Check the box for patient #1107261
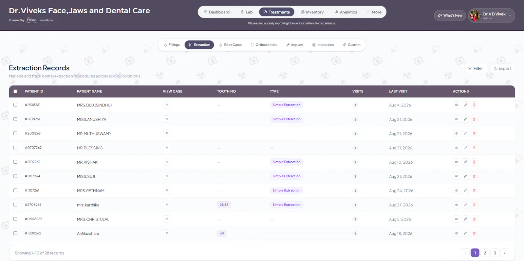Image resolution: width=524 pixels, height=261 pixels. pos(15,190)
